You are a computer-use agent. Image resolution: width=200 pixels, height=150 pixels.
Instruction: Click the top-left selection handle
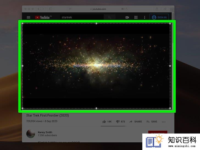point(23,23)
